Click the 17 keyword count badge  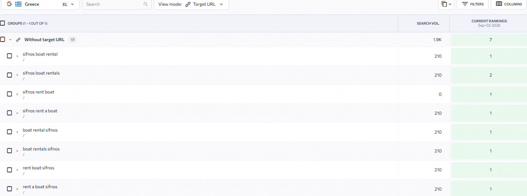72,40
